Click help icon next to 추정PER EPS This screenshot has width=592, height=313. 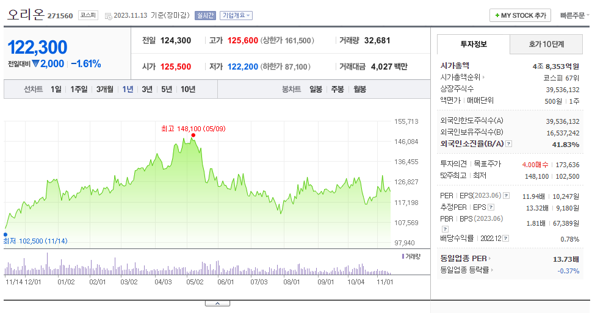click(x=491, y=207)
